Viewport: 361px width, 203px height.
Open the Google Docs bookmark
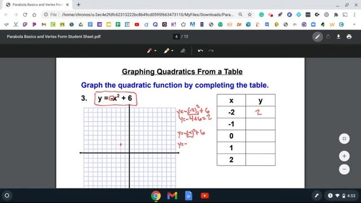tap(90, 24)
